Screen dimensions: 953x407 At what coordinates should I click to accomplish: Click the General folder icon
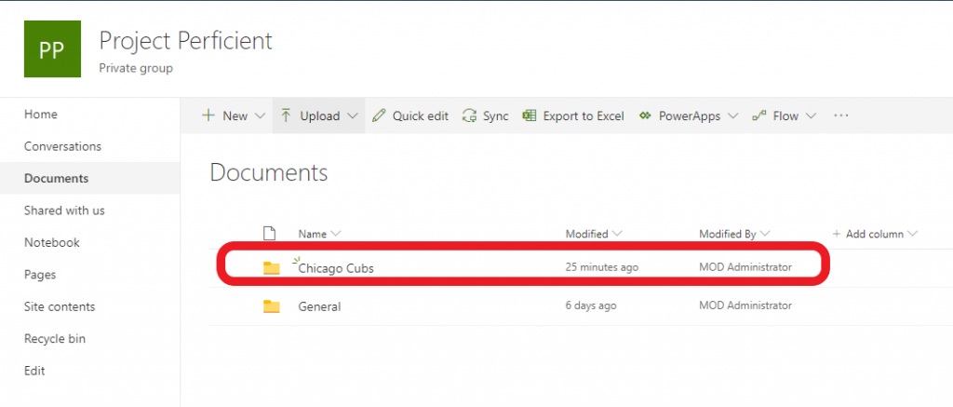(x=271, y=306)
